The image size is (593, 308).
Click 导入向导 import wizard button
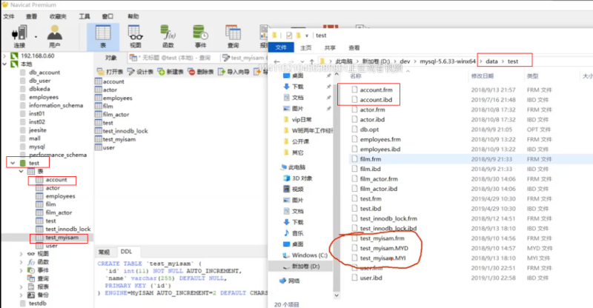(233, 72)
